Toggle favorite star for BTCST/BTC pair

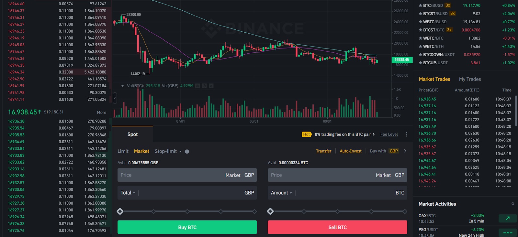[x=420, y=30]
